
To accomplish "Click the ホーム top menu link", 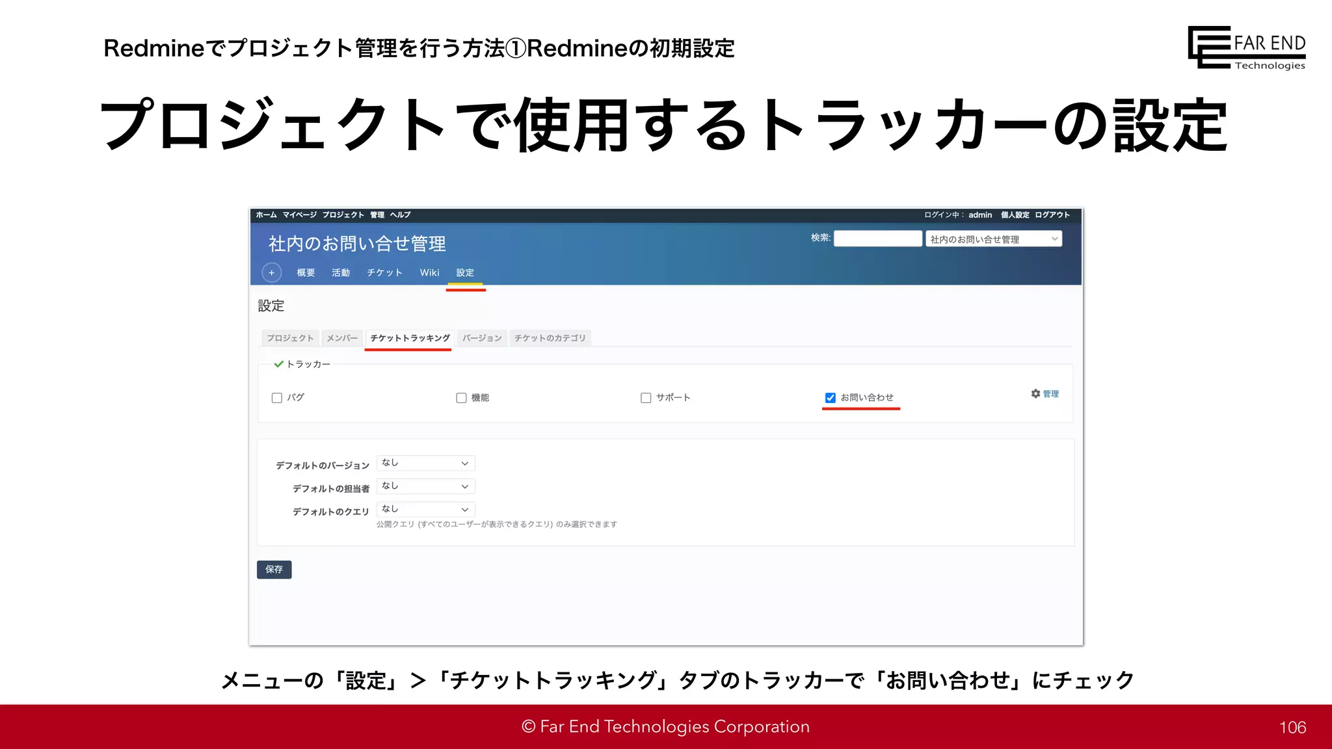I will pos(266,215).
